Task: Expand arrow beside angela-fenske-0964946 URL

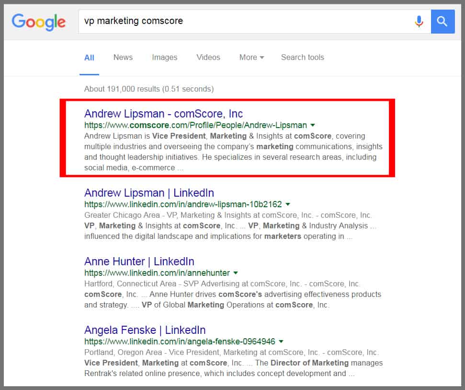Action: point(281,342)
